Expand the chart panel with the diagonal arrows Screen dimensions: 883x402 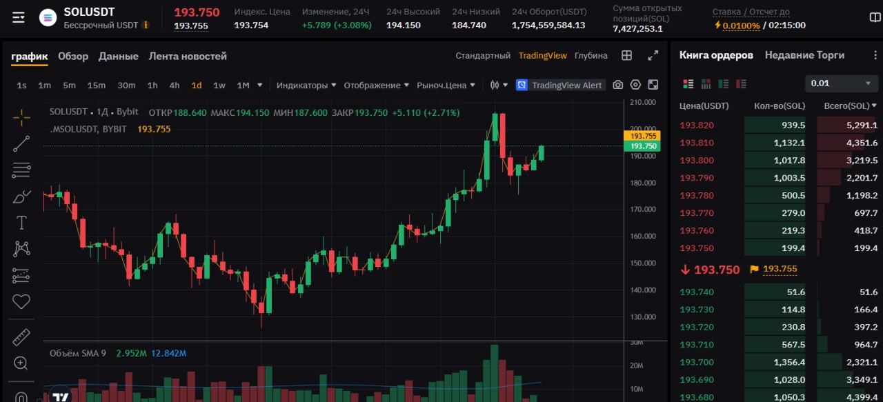(x=653, y=56)
